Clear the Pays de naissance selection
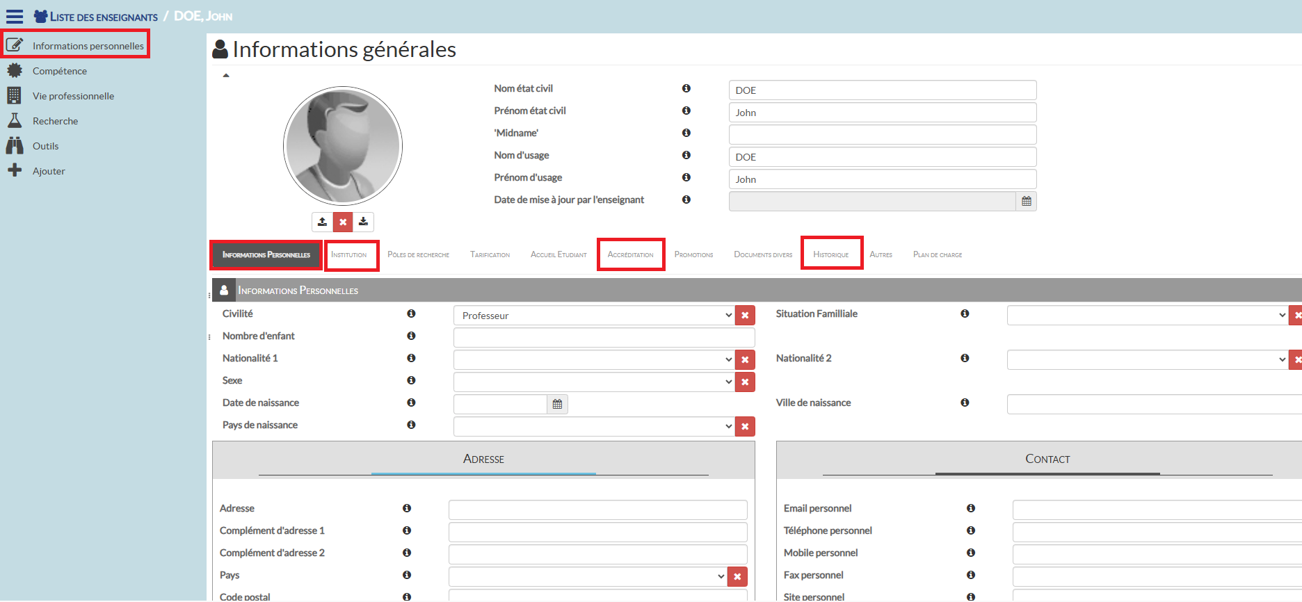Image resolution: width=1302 pixels, height=602 pixels. [745, 426]
